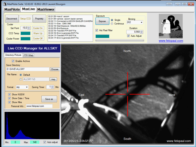Click the 'North' label on image
Image resolution: width=196 pixels, height=147 pixels.
pyautogui.click(x=127, y=51)
